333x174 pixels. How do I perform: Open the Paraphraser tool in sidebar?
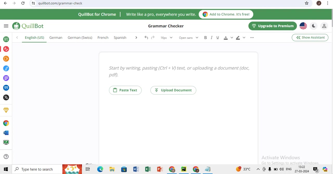point(6,39)
